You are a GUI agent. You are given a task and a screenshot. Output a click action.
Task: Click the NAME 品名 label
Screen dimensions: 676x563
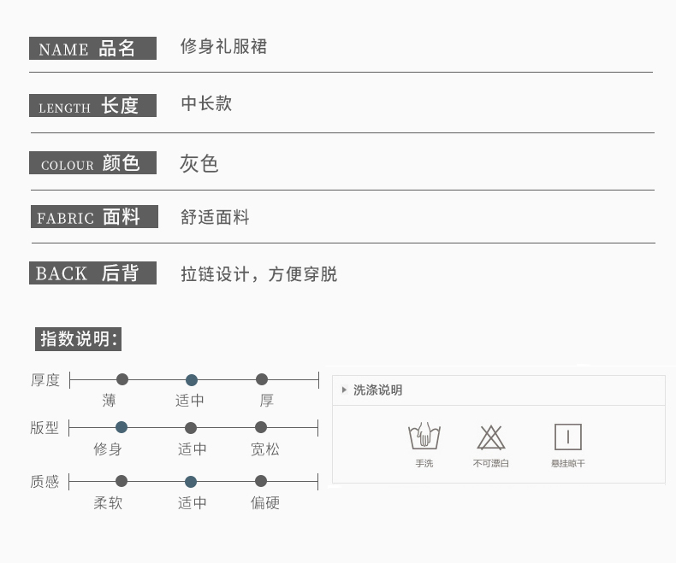[x=92, y=49]
